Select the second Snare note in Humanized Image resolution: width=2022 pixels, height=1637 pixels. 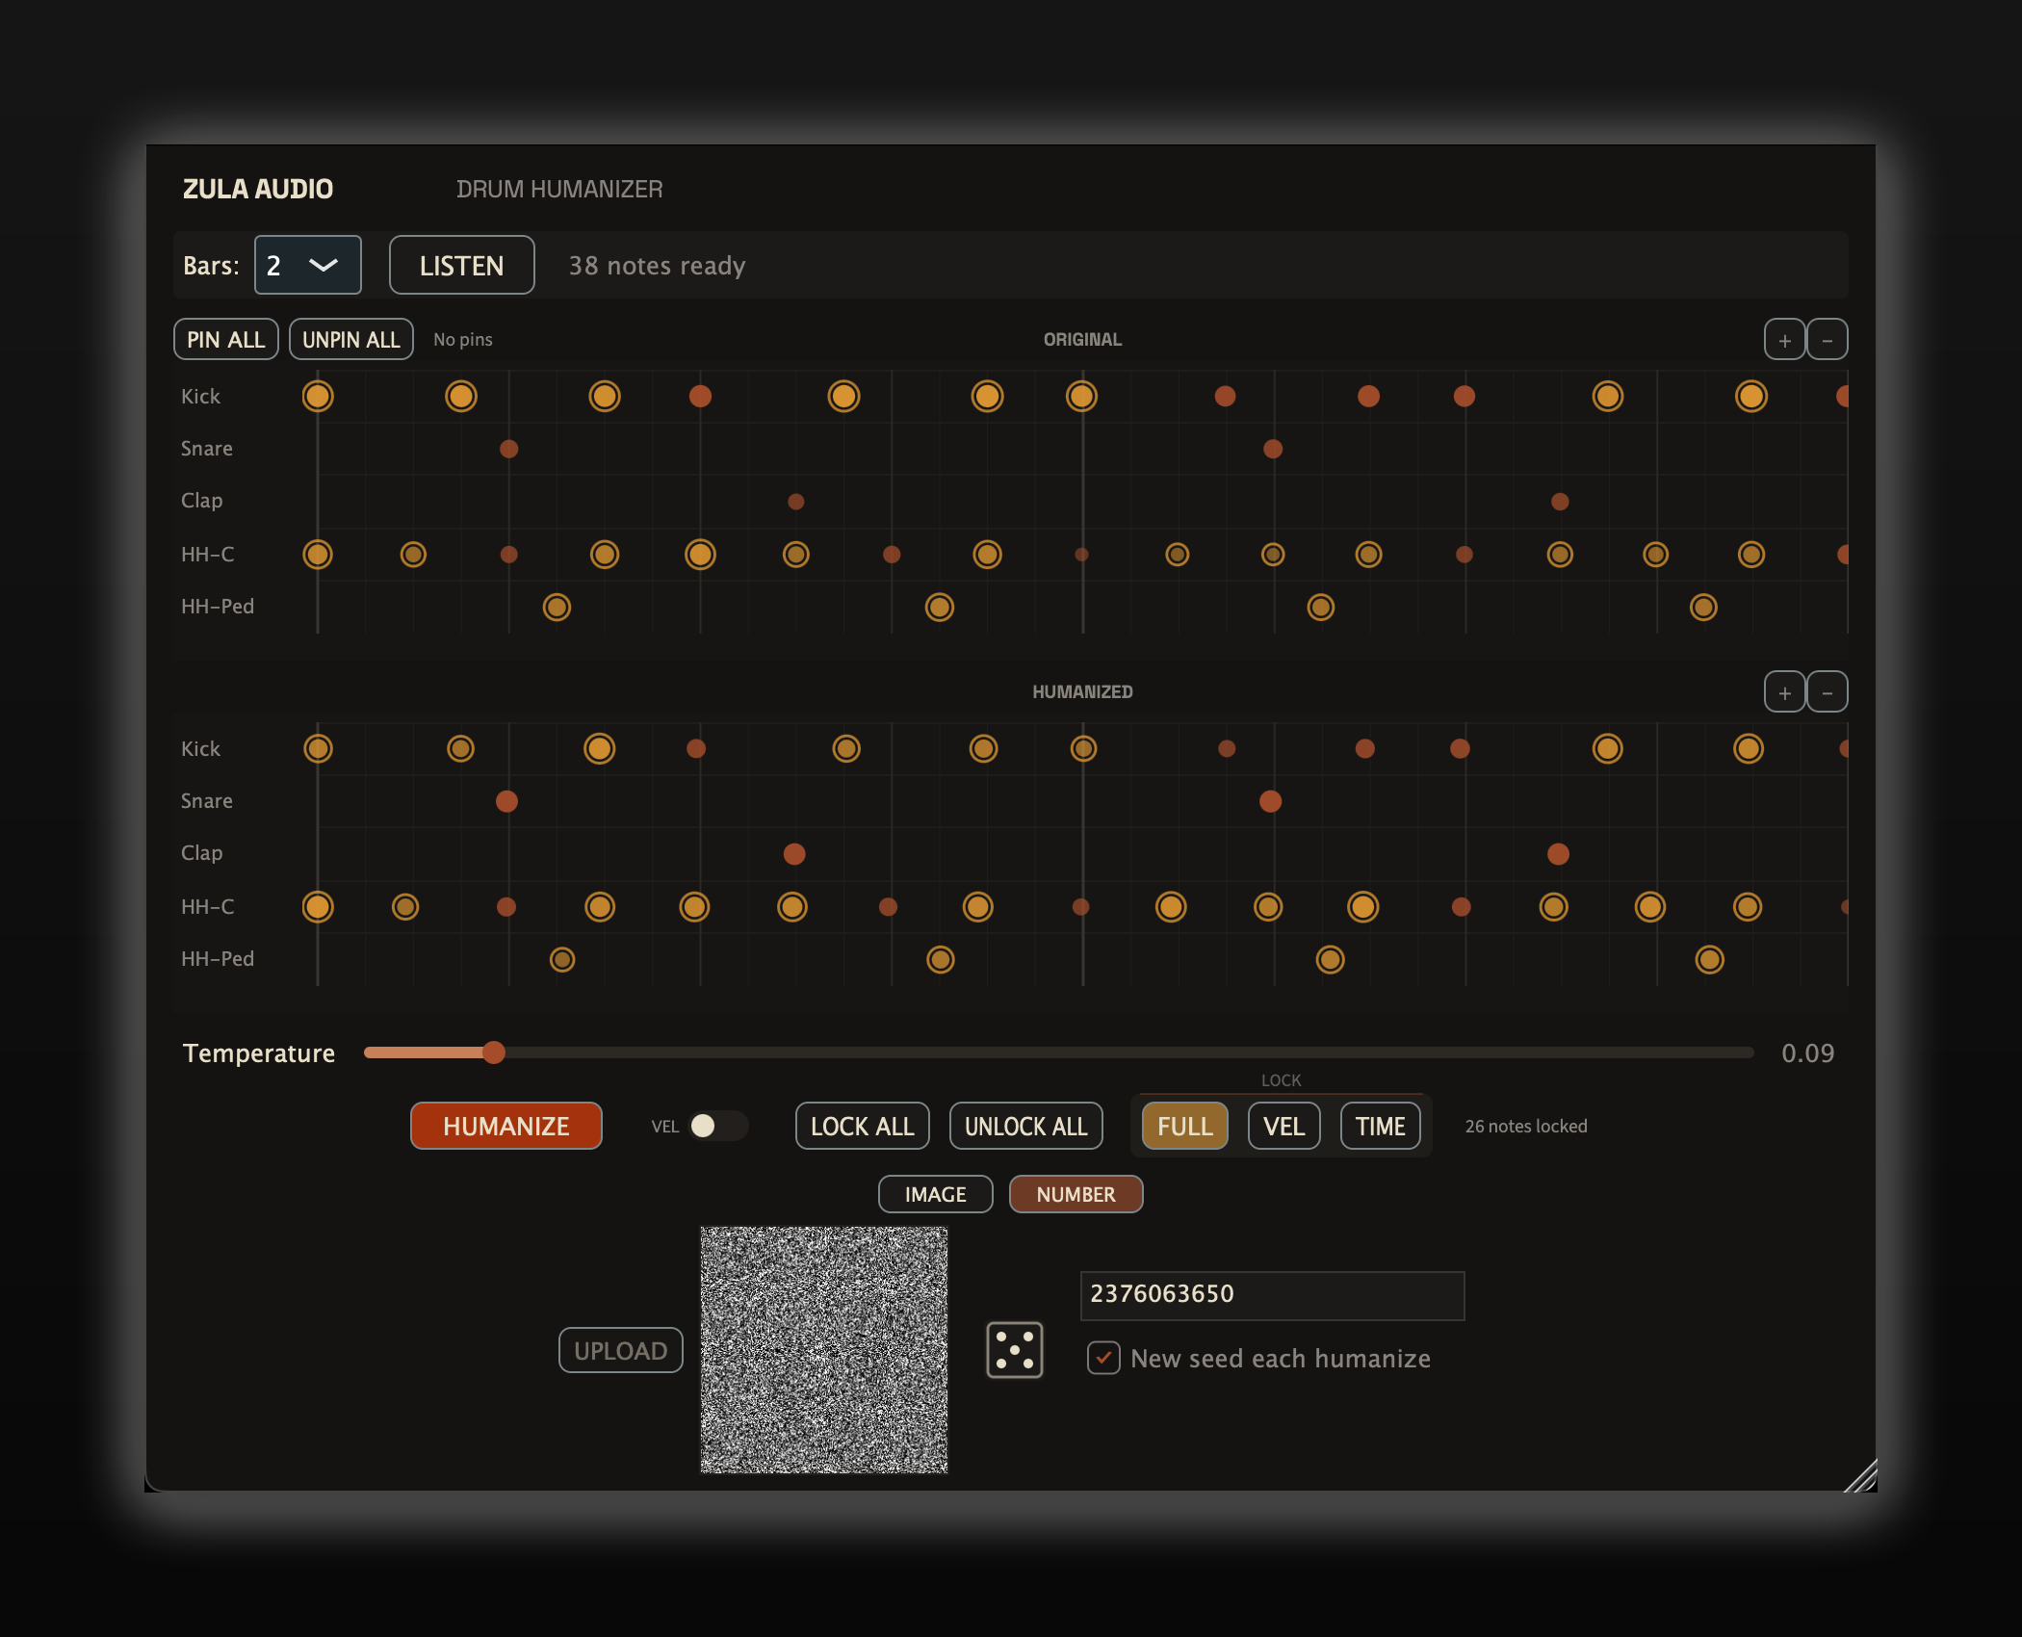coord(1270,801)
